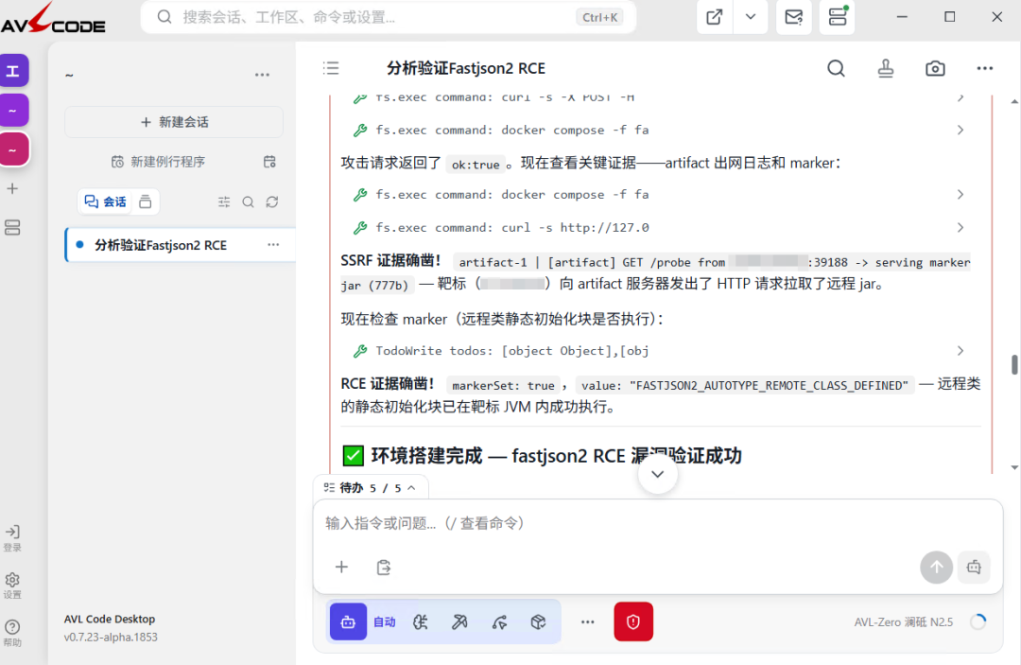Focus the global search field

click(389, 17)
